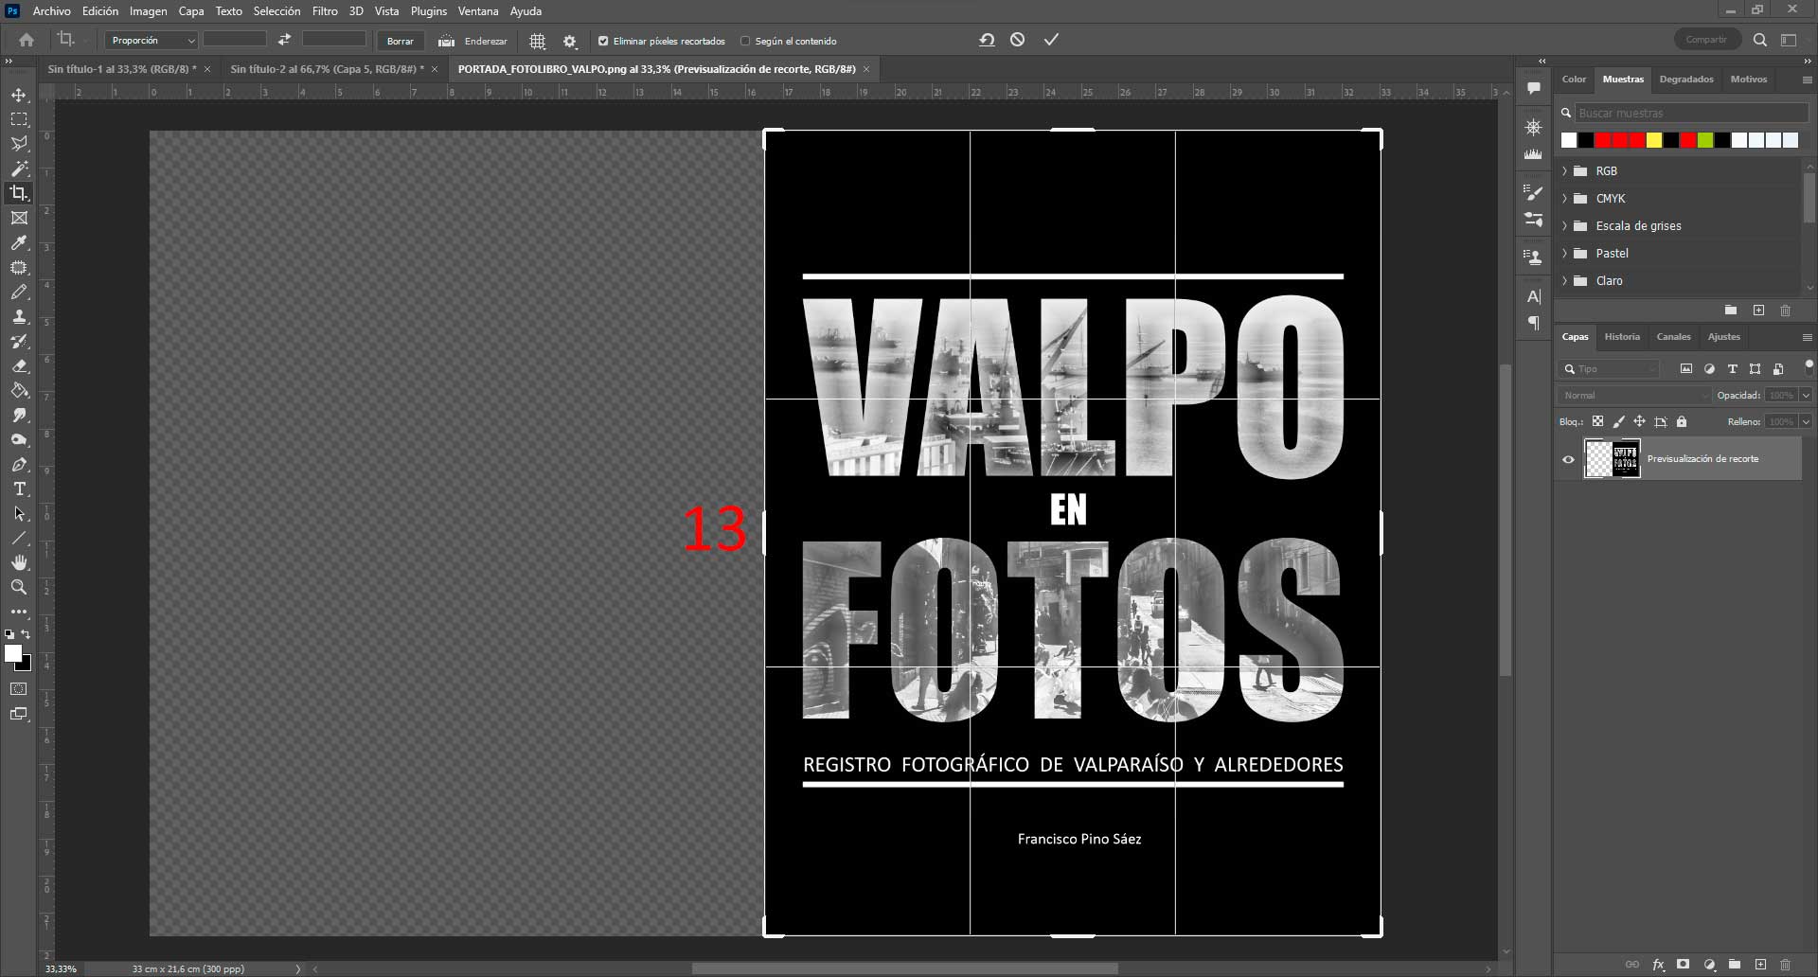Select the Move tool

19,95
